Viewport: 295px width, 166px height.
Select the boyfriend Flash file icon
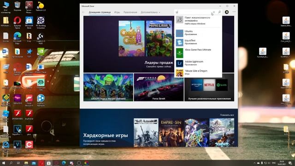pyautogui.click(x=29, y=115)
